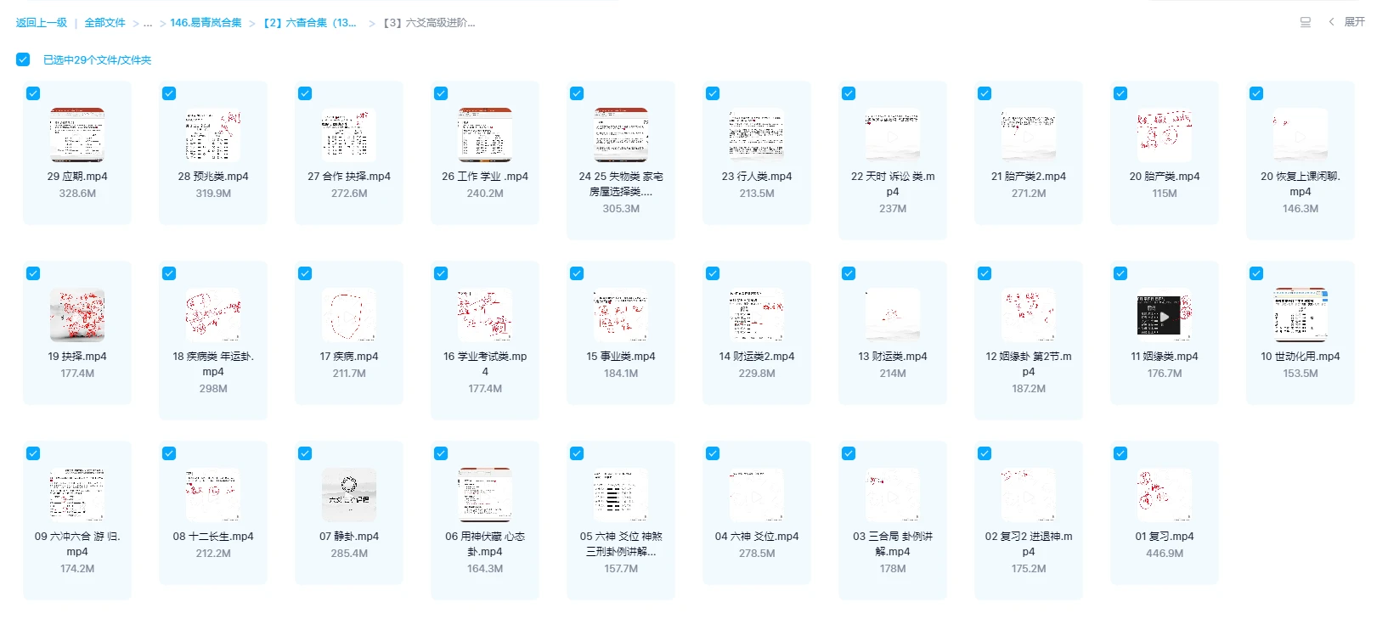Viewport: 1388px width, 630px height.
Task: Uncheck the 08 十二长生.mp4 checkbox
Action: (169, 453)
